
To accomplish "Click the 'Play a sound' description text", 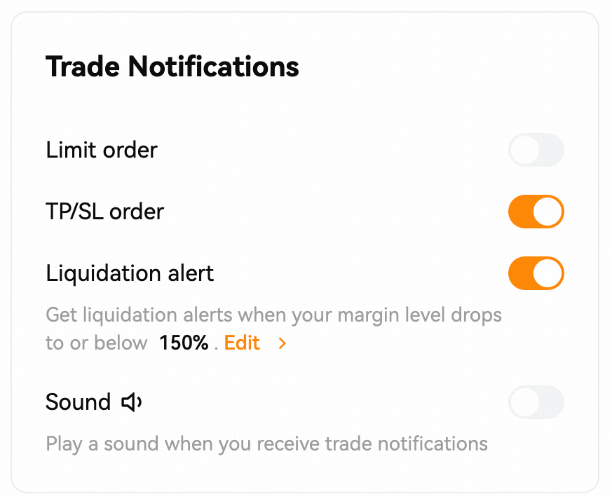I will 266,443.
